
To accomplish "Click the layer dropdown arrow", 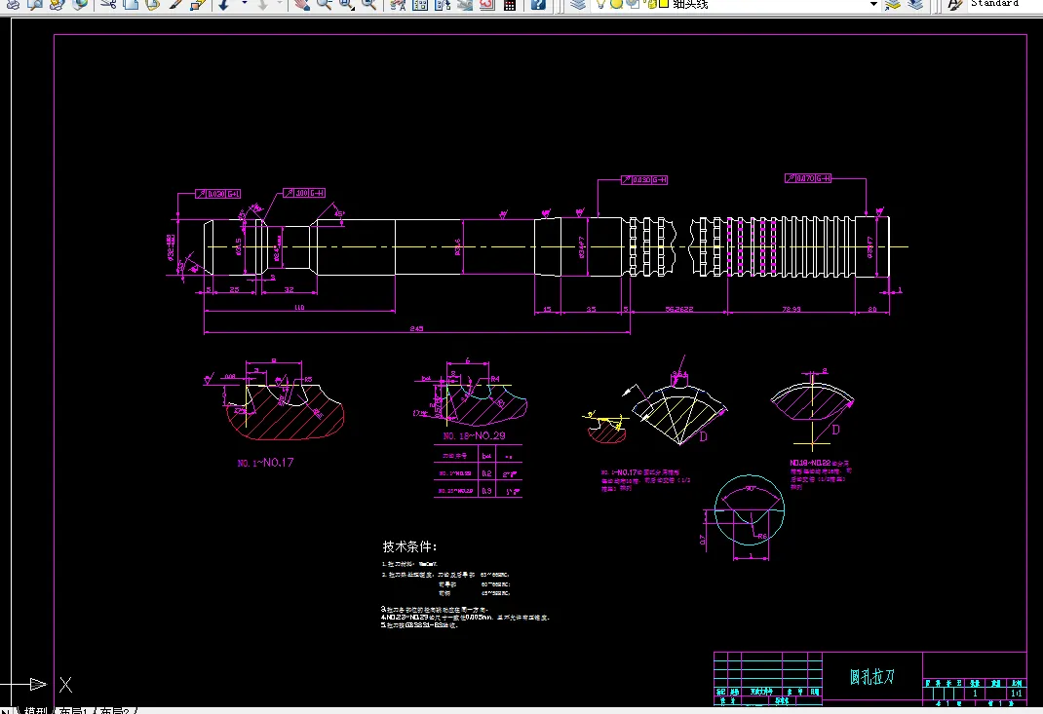I will (873, 4).
